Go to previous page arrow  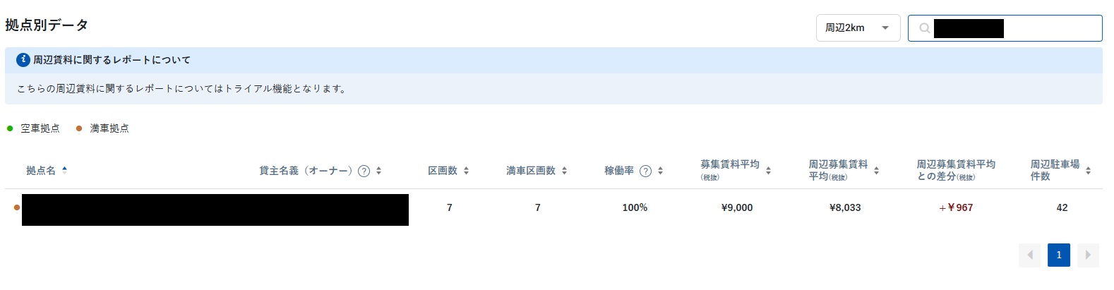(1030, 255)
